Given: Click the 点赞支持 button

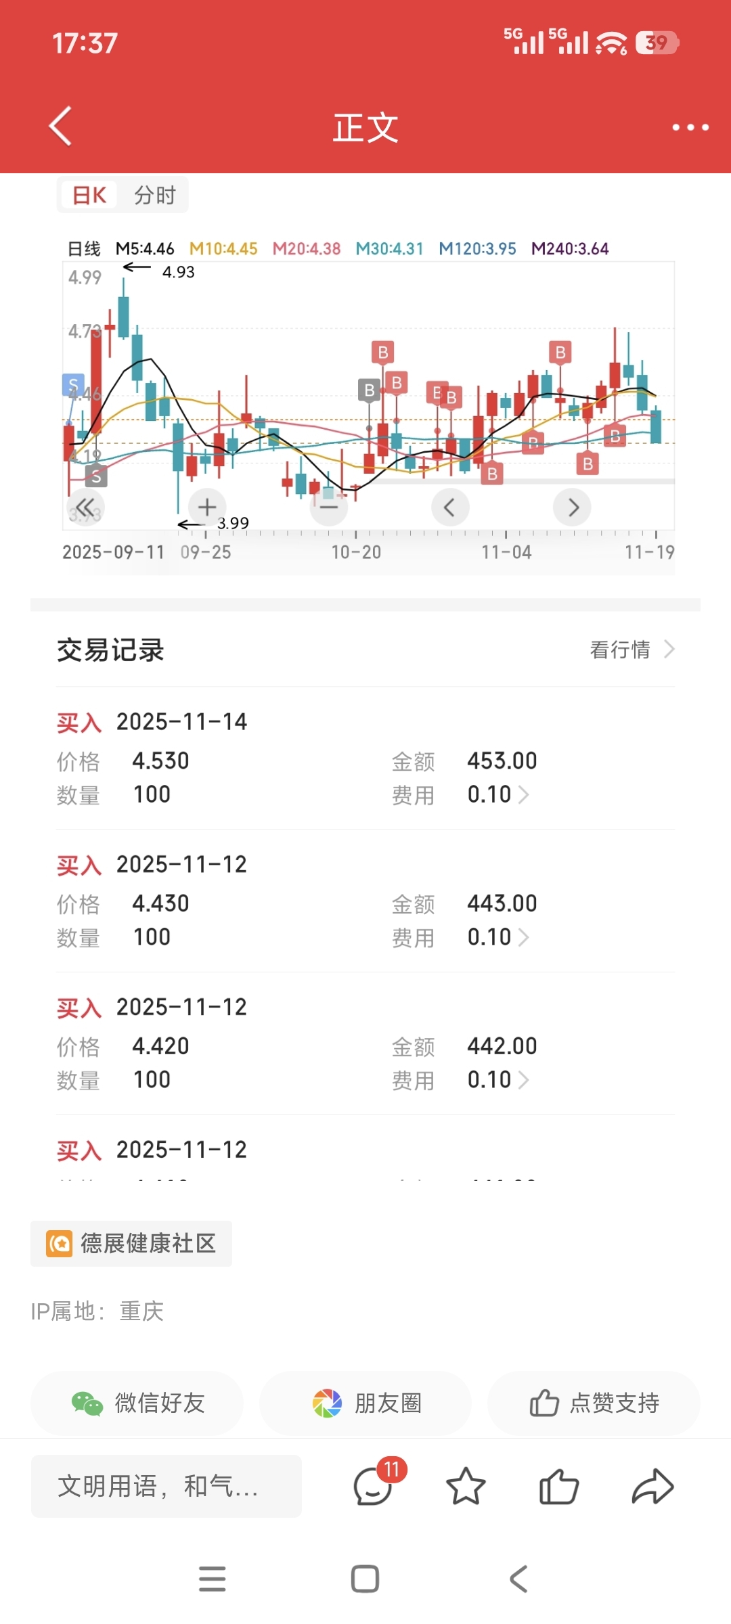Looking at the screenshot, I should tap(594, 1403).
